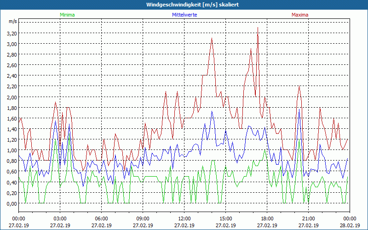The image size is (368, 230).
Task: Click the red Maxima legend label
Action: (x=300, y=15)
